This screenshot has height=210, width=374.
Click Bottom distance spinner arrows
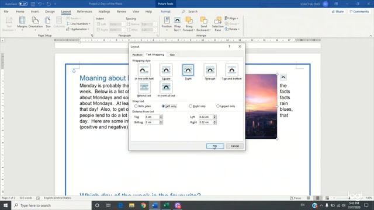click(161, 122)
